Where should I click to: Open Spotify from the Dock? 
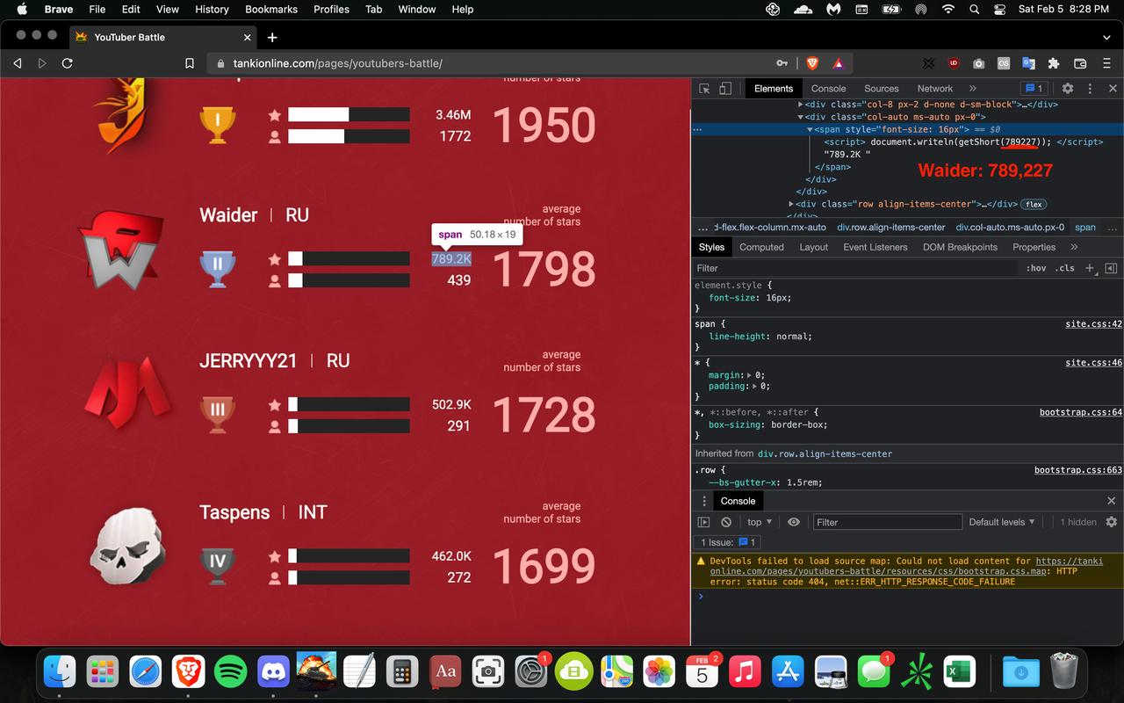coord(230,672)
